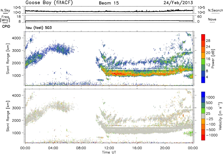Viewport: 223px width, 154px height.
Task: Click the '18' frequency axis label
Action: [x=19, y=17]
